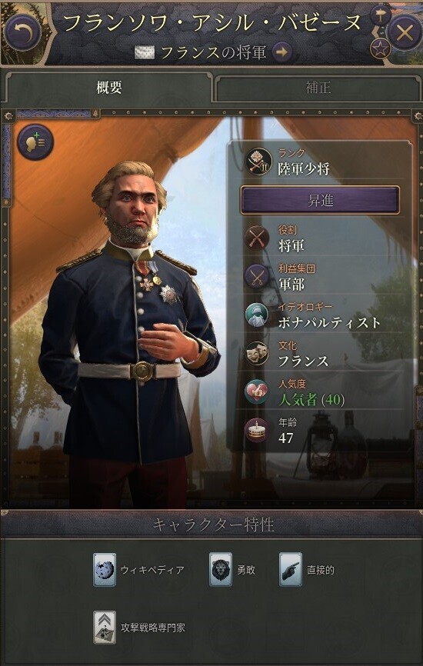Switch to the 補正 tab

[x=318, y=88]
